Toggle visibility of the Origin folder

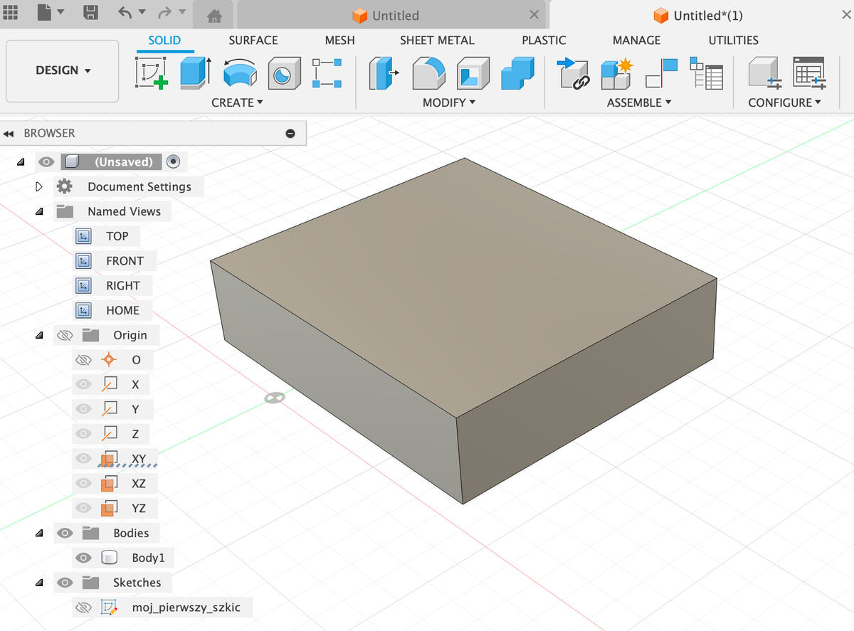click(x=65, y=335)
